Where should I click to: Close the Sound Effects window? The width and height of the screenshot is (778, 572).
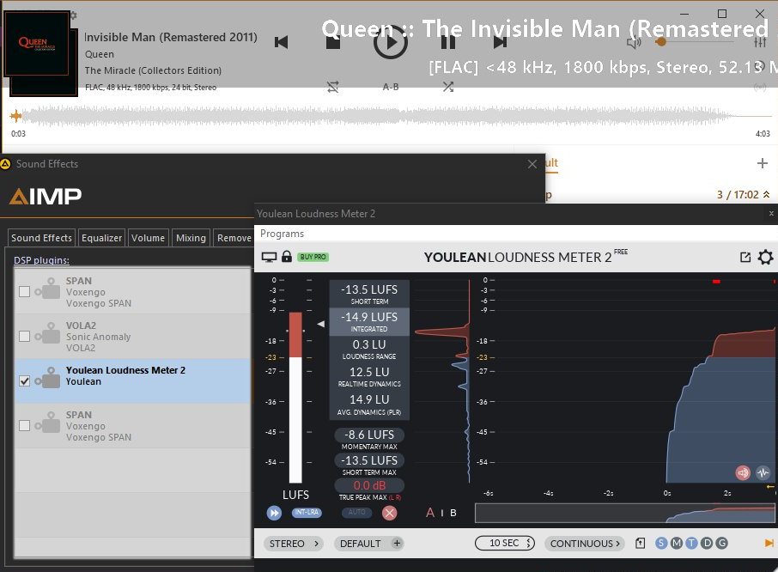coord(532,164)
